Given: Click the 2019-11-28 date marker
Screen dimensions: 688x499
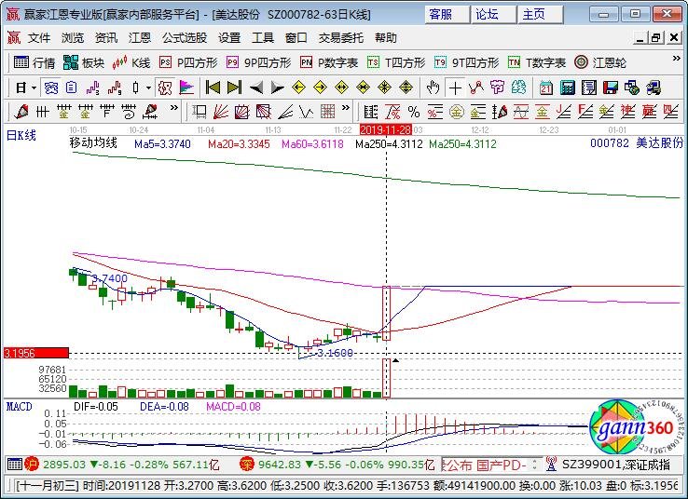Looking at the screenshot, I should 386,129.
